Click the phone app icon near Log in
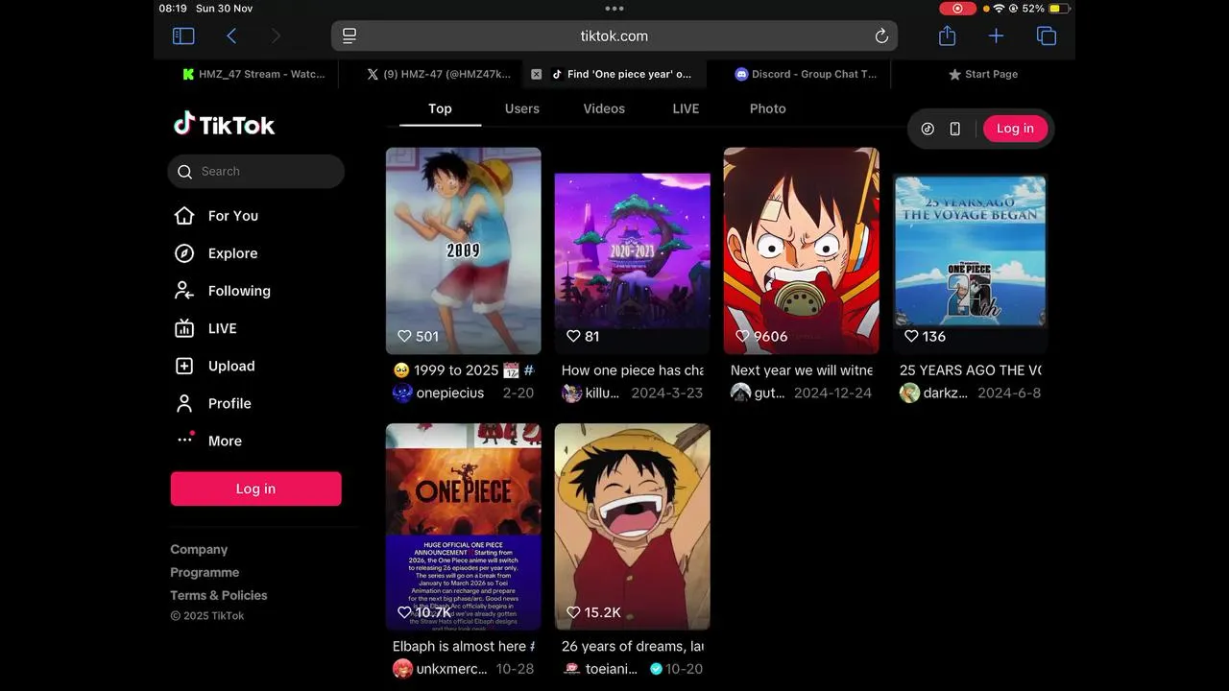The image size is (1229, 691). point(954,129)
